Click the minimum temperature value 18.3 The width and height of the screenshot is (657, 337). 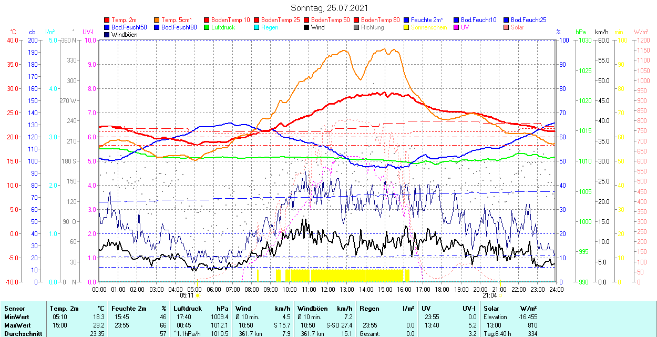click(x=99, y=317)
